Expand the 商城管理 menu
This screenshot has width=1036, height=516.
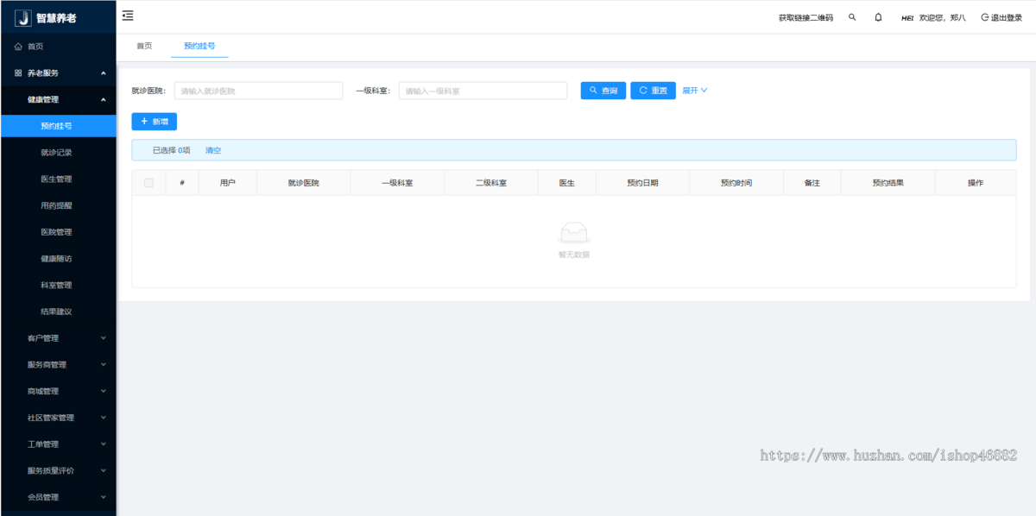(x=58, y=392)
